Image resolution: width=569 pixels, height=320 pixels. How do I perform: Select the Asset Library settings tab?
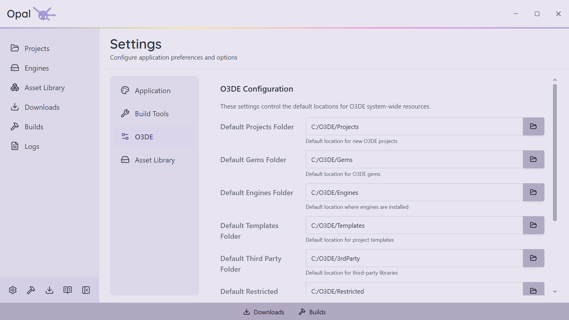[154, 160]
